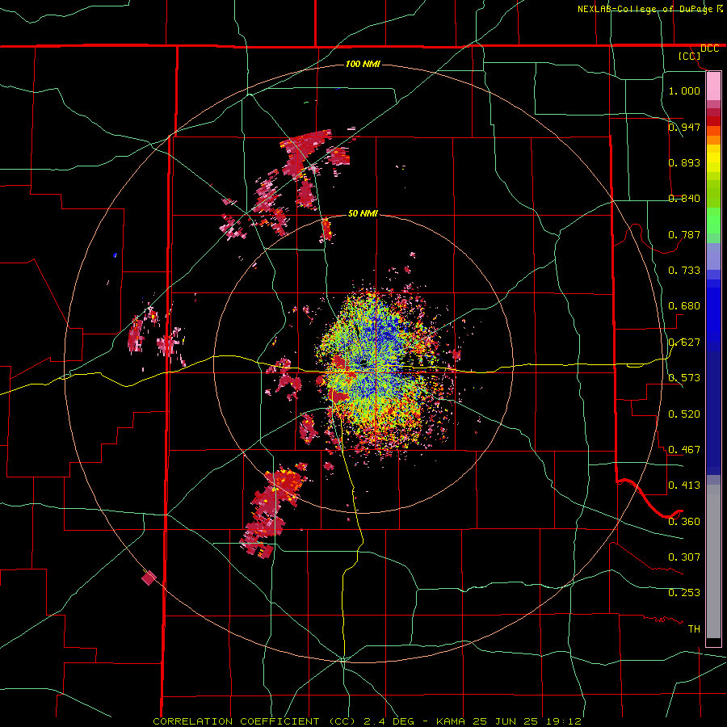Screen dimensions: 727x727
Task: Select the 0.733 scale value
Action: [x=684, y=270]
